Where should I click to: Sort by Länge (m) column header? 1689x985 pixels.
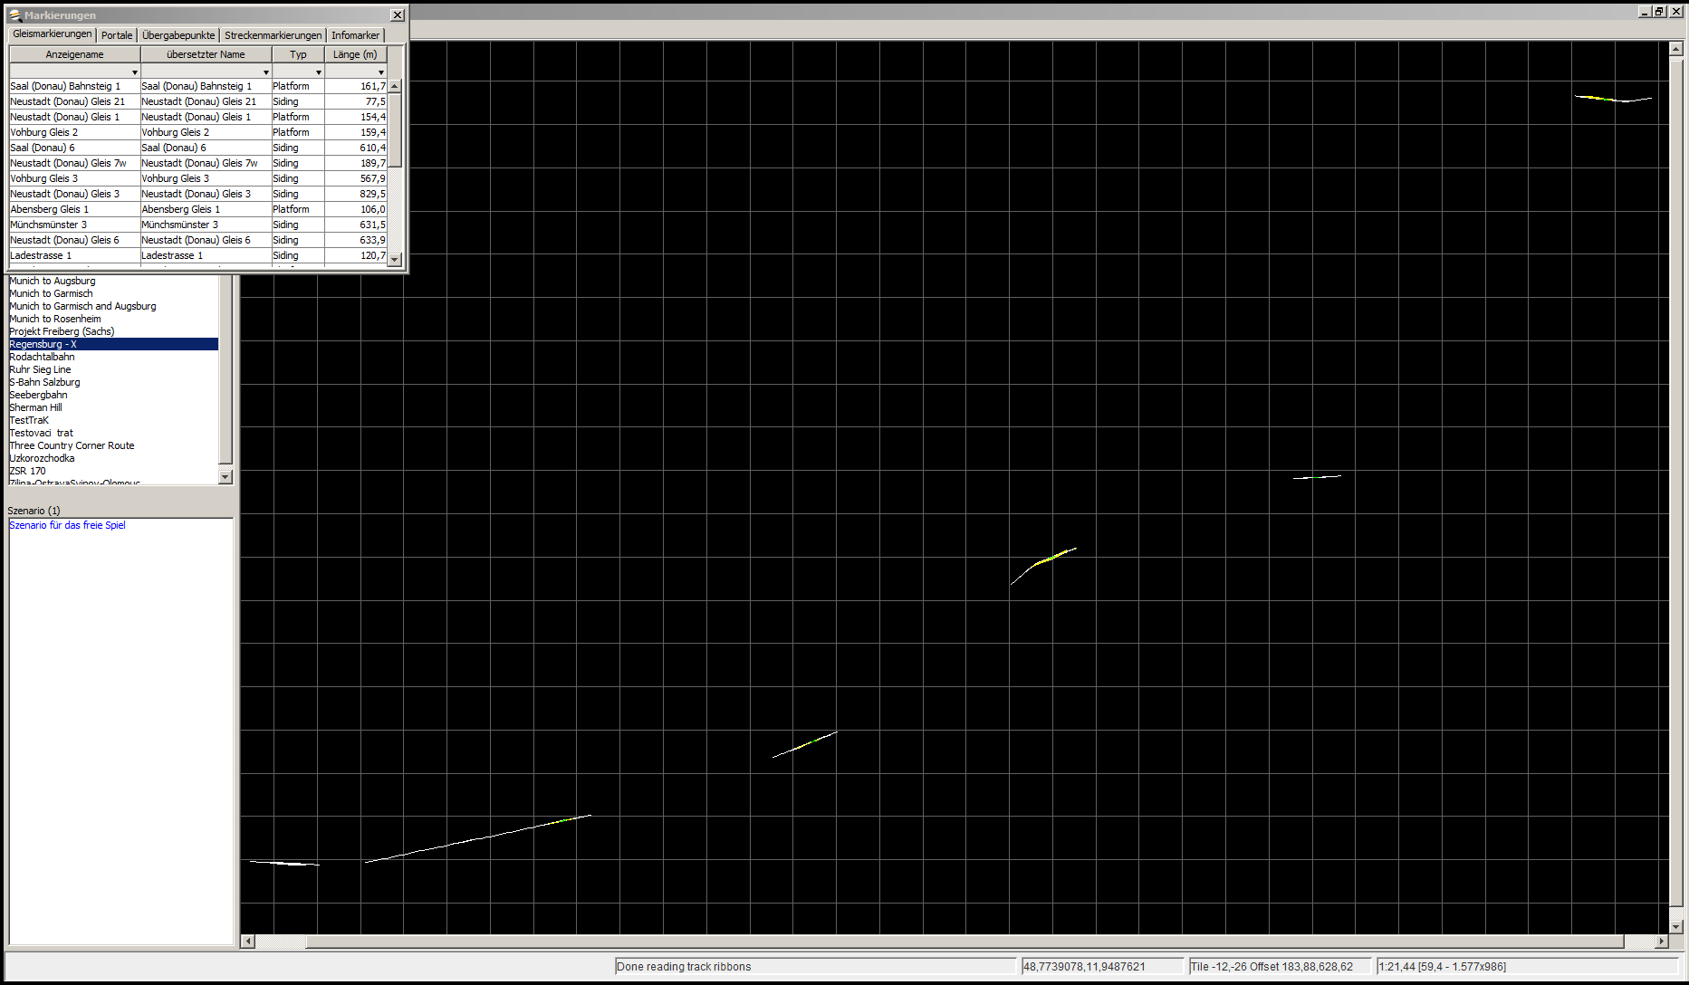tap(355, 54)
